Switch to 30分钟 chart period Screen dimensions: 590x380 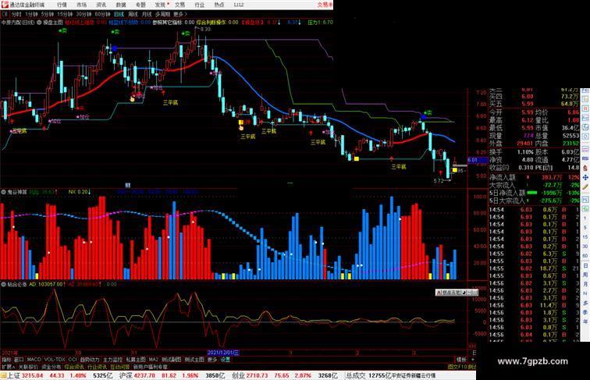84,14
